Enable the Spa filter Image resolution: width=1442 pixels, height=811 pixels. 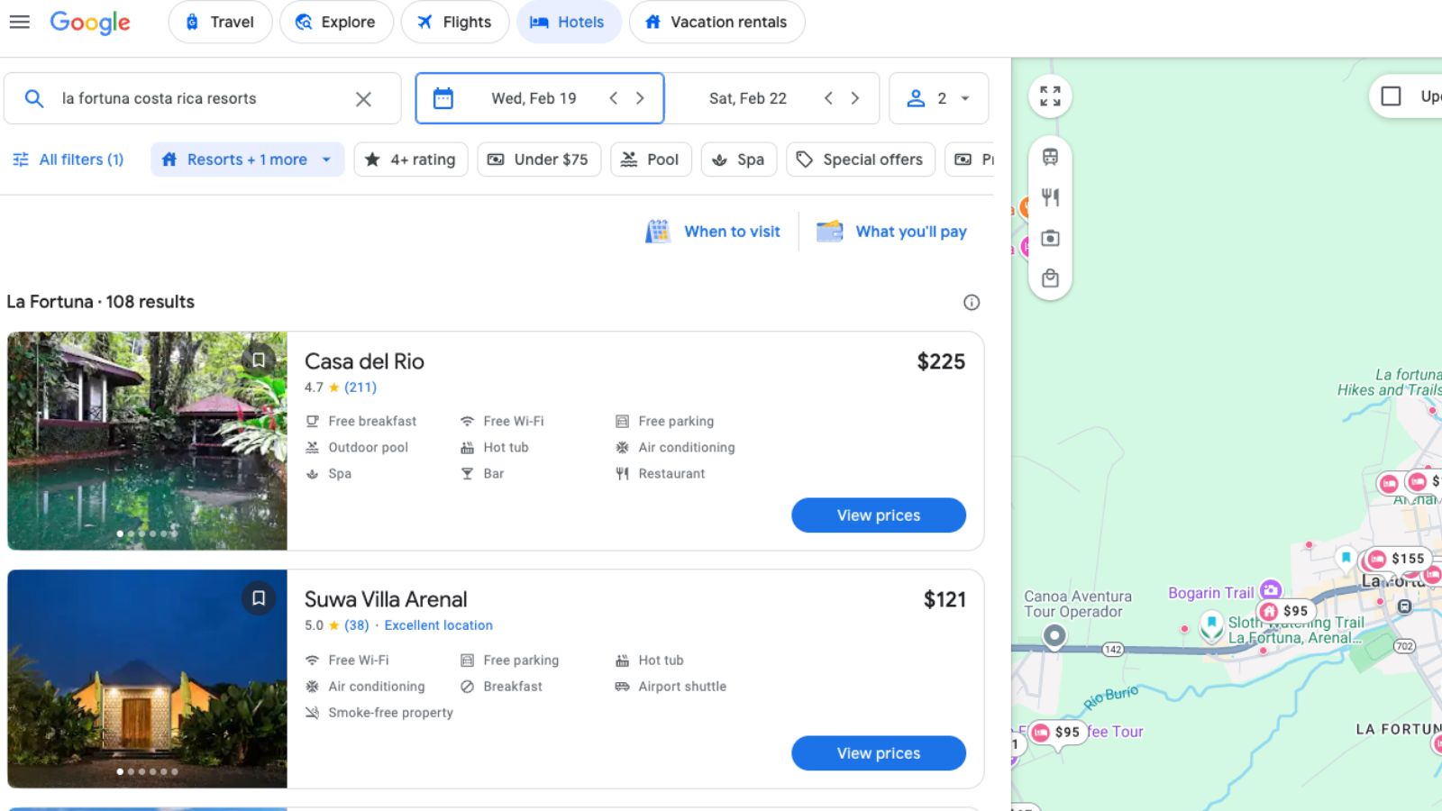738,159
